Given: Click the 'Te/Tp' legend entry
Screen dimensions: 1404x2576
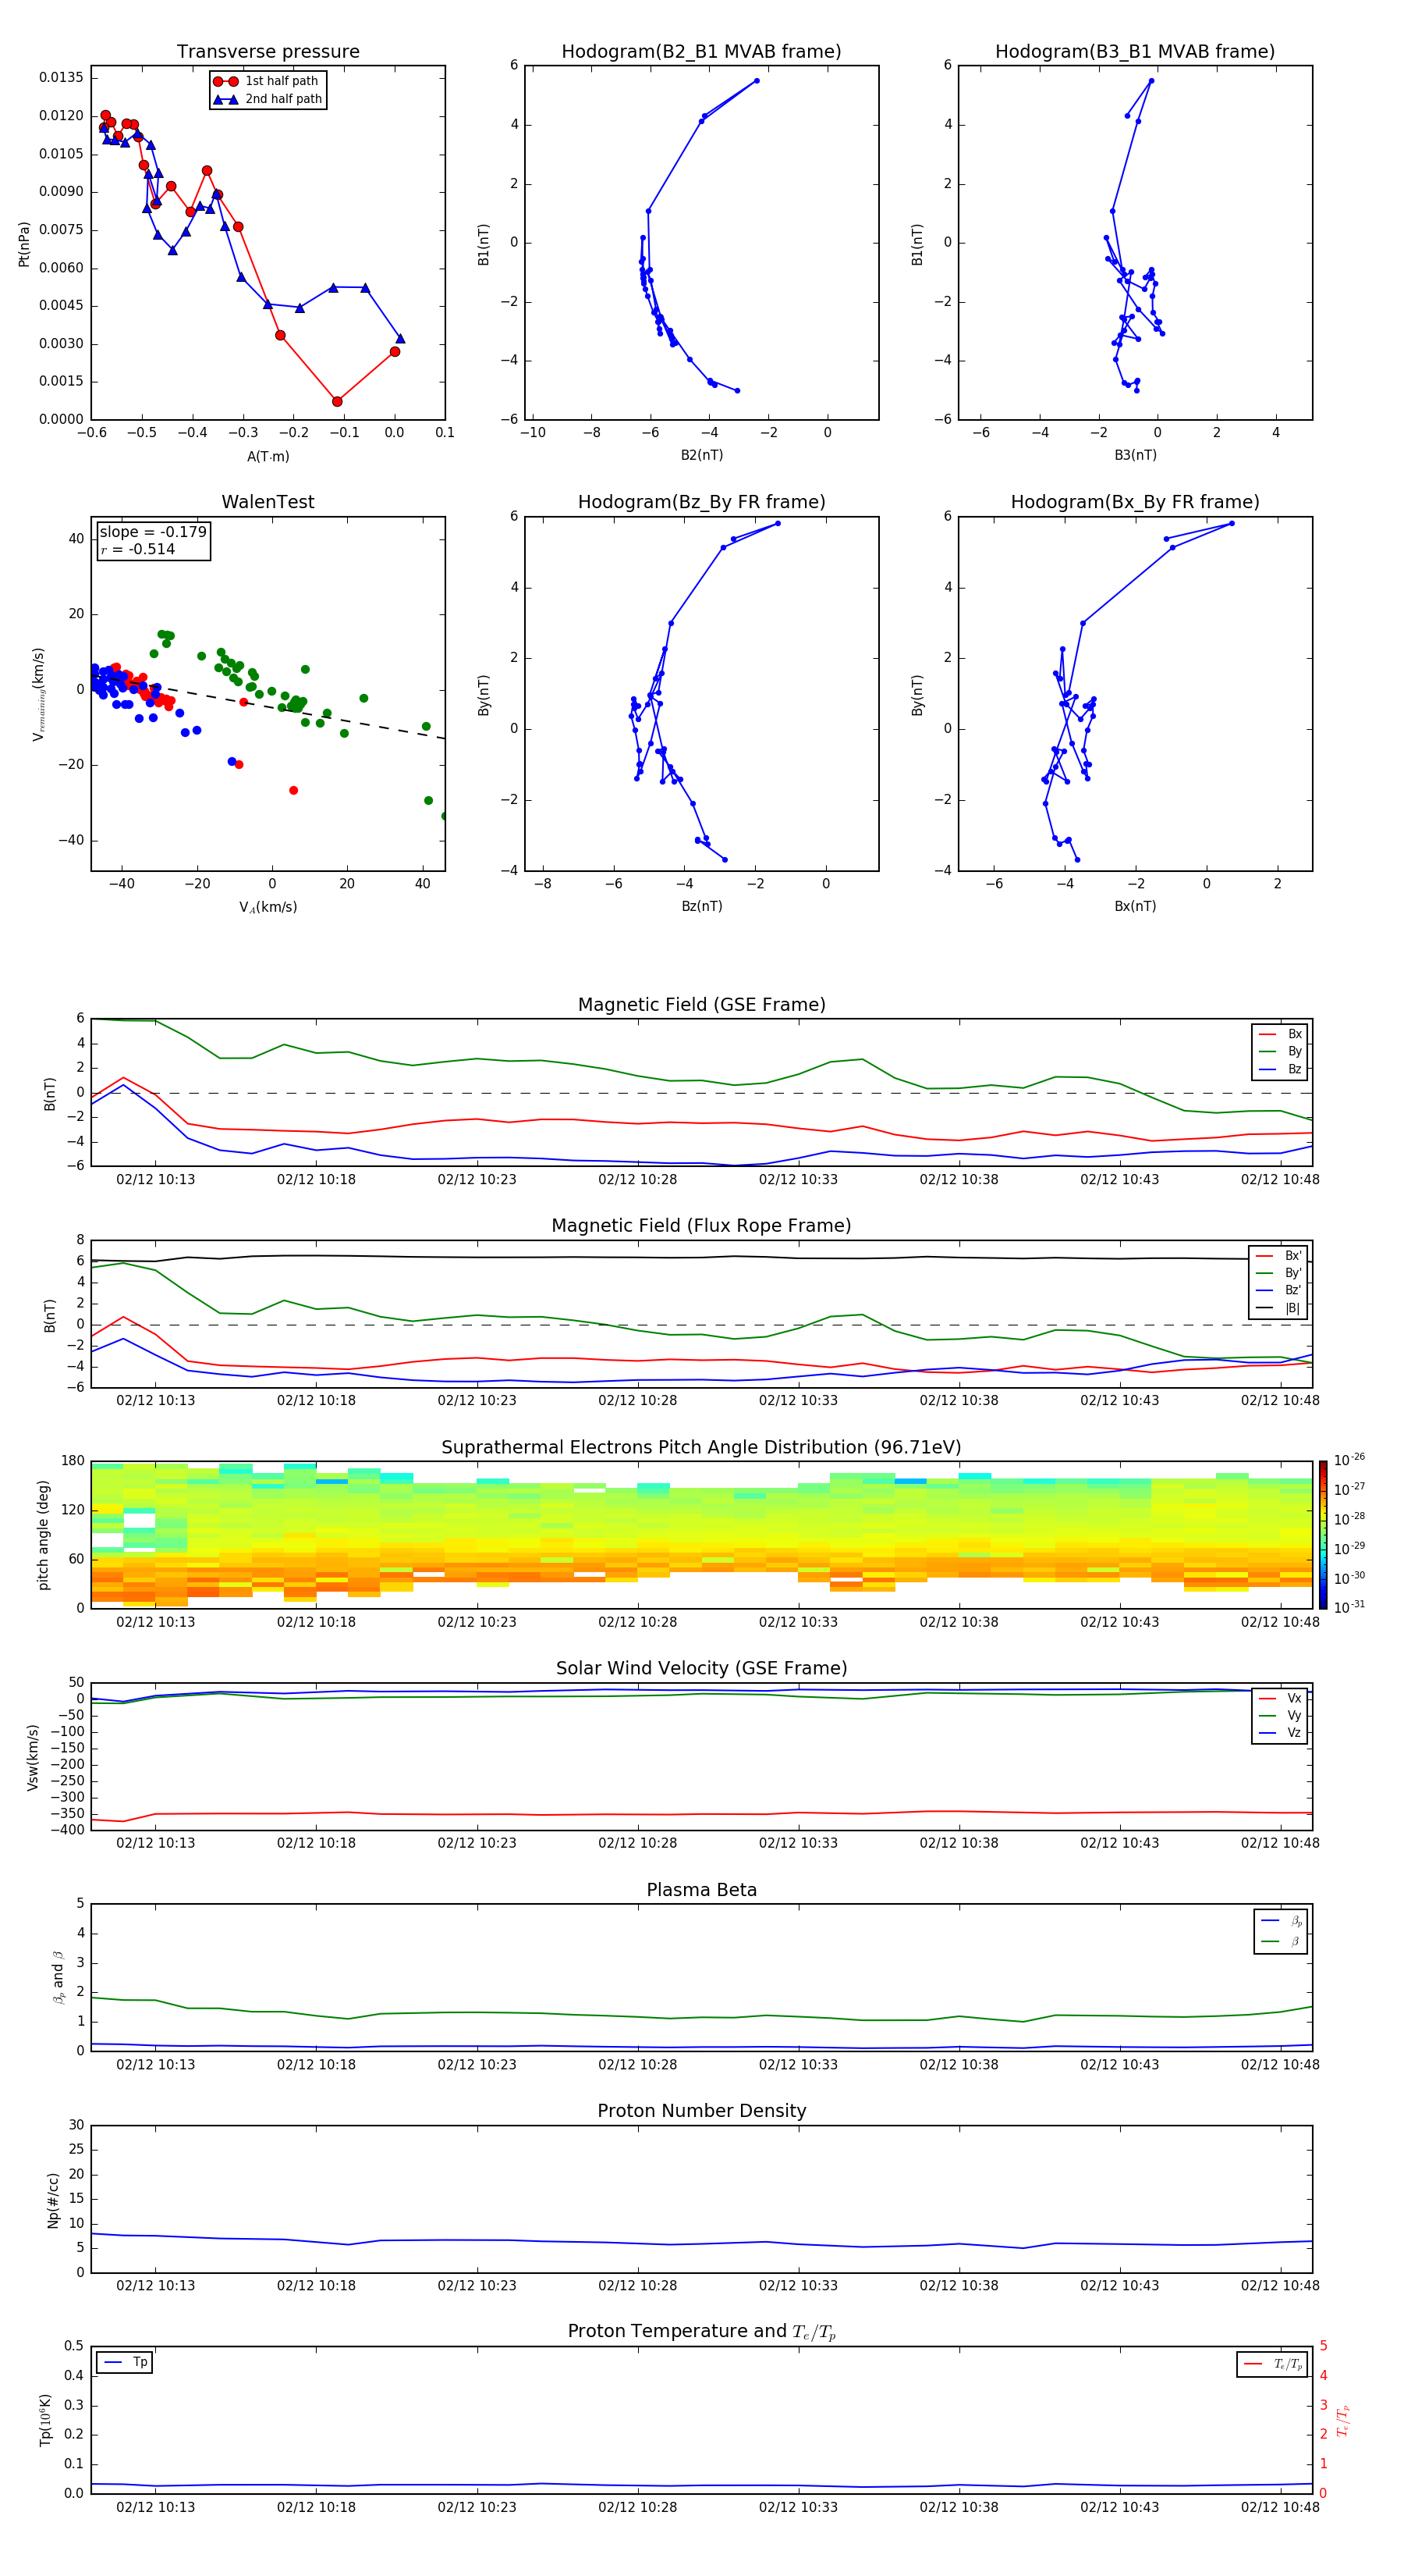Looking at the screenshot, I should (x=1272, y=2365).
